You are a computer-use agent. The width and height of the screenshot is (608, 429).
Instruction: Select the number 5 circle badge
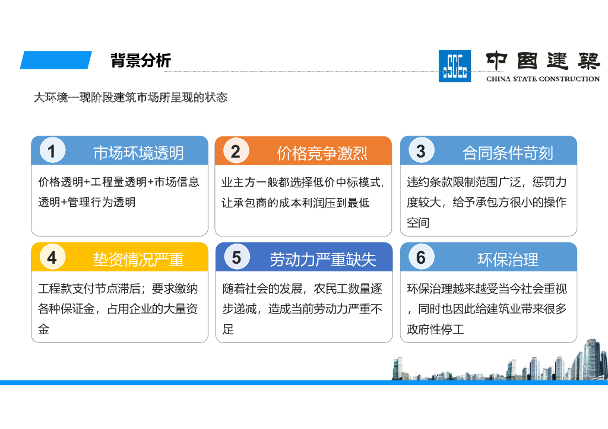[x=236, y=258]
